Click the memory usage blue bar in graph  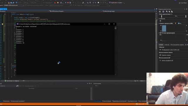point(164,28)
